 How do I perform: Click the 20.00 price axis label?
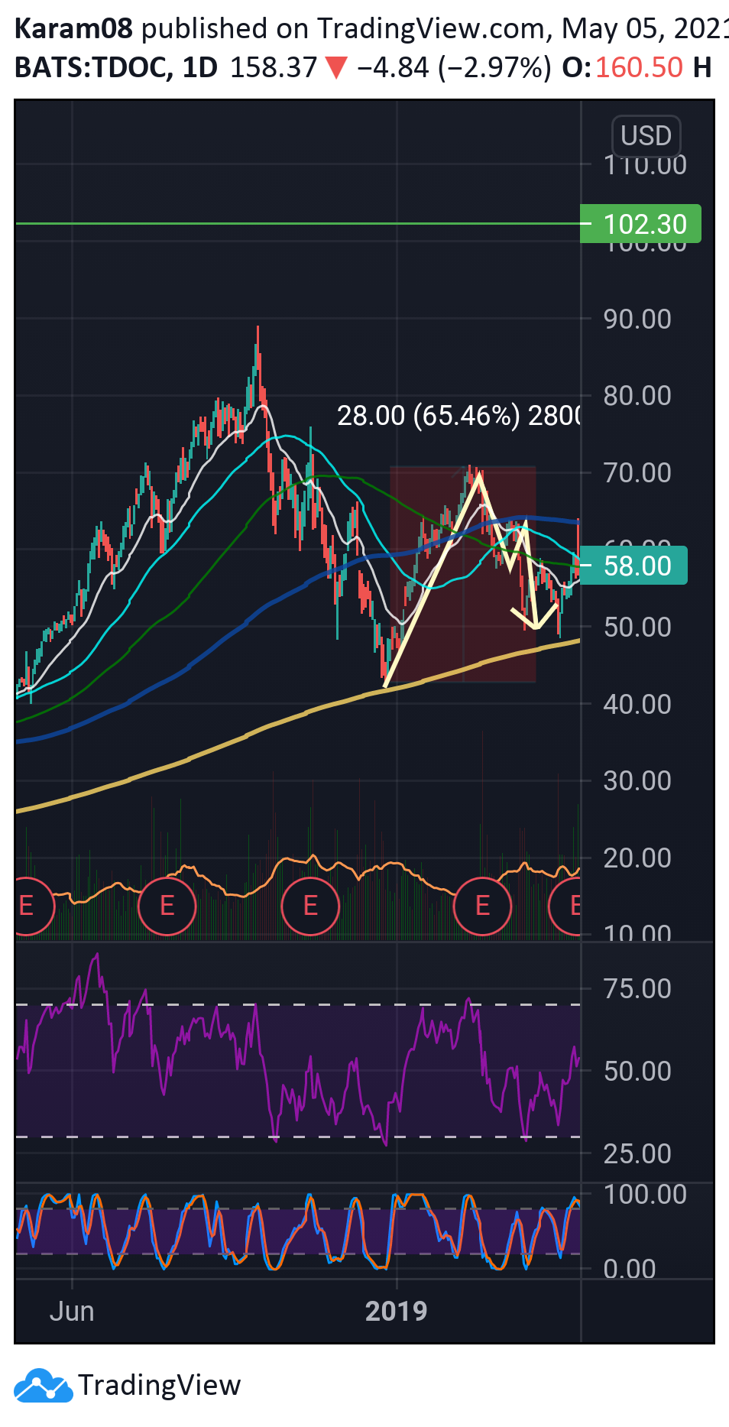(637, 858)
